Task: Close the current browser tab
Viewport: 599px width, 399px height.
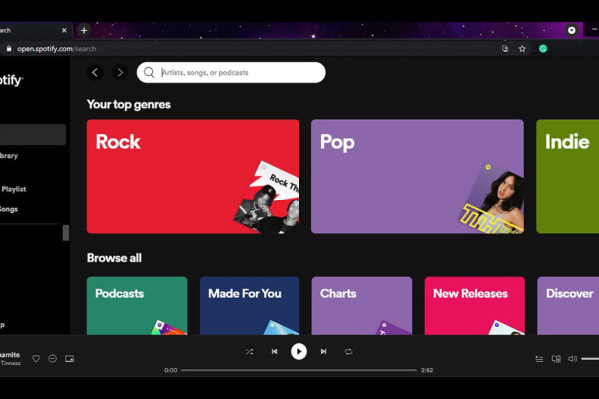Action: coord(64,30)
